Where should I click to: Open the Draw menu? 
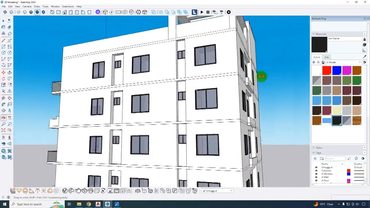coord(37,6)
